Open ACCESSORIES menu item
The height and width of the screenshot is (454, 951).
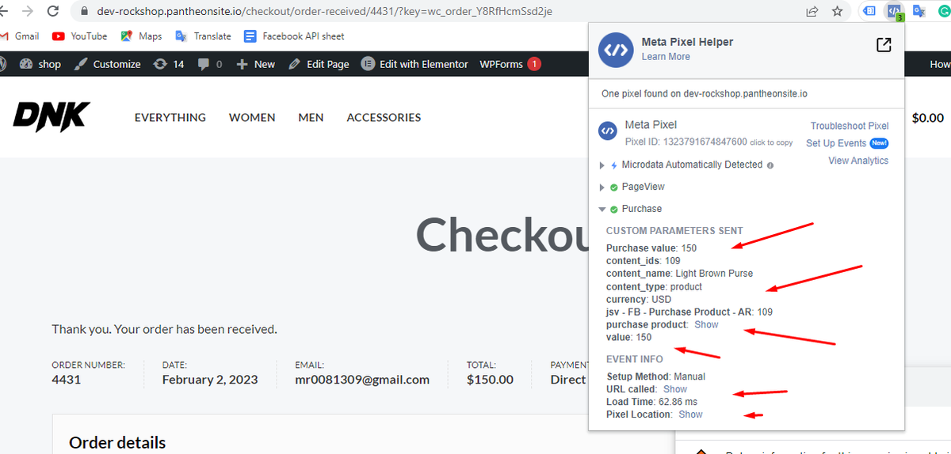[x=384, y=117]
